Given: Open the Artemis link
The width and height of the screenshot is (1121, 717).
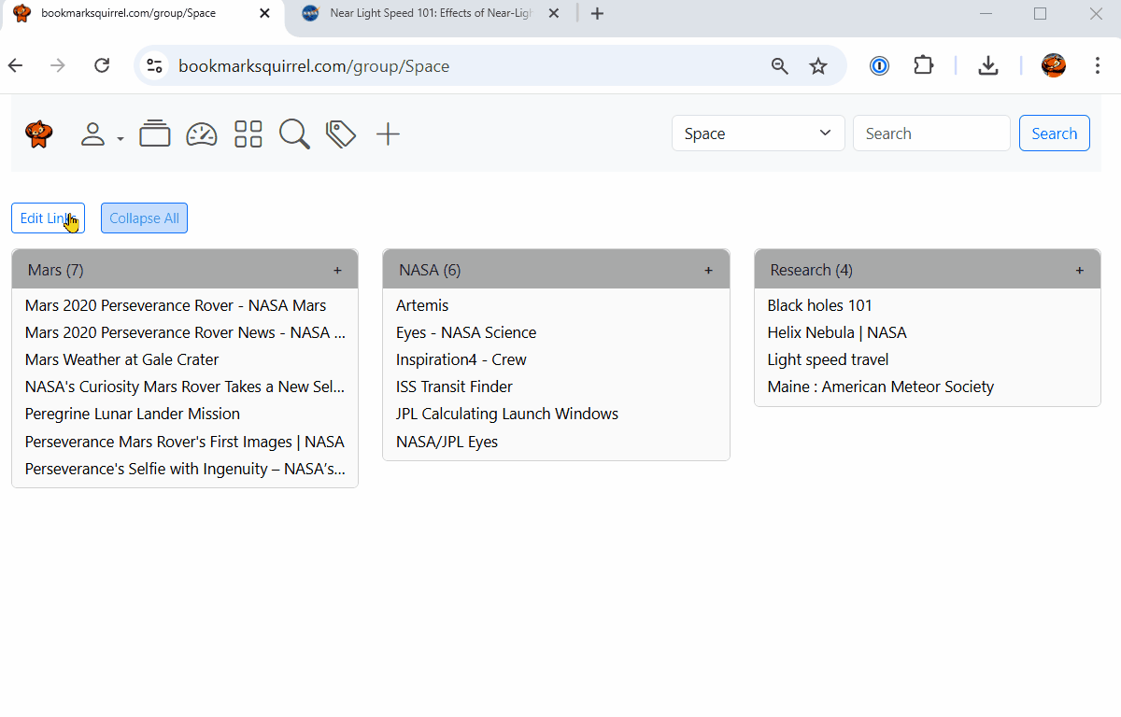Looking at the screenshot, I should pyautogui.click(x=422, y=305).
